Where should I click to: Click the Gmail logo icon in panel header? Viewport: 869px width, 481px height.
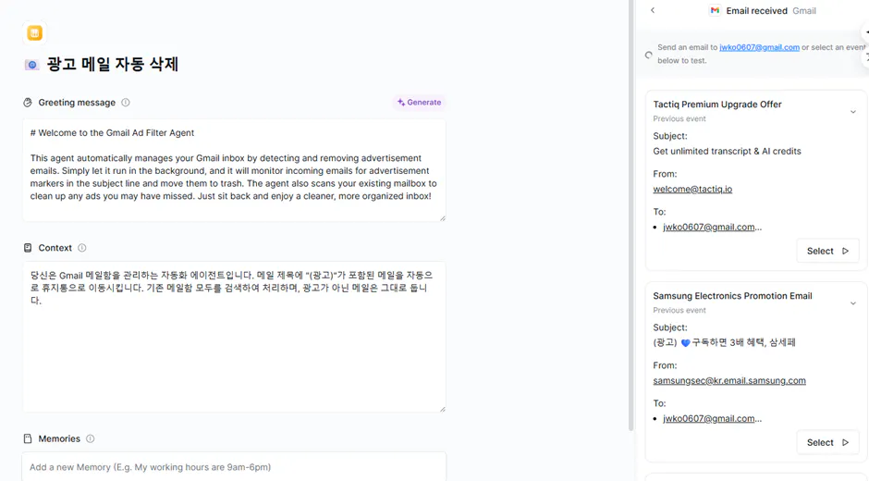pyautogui.click(x=715, y=10)
